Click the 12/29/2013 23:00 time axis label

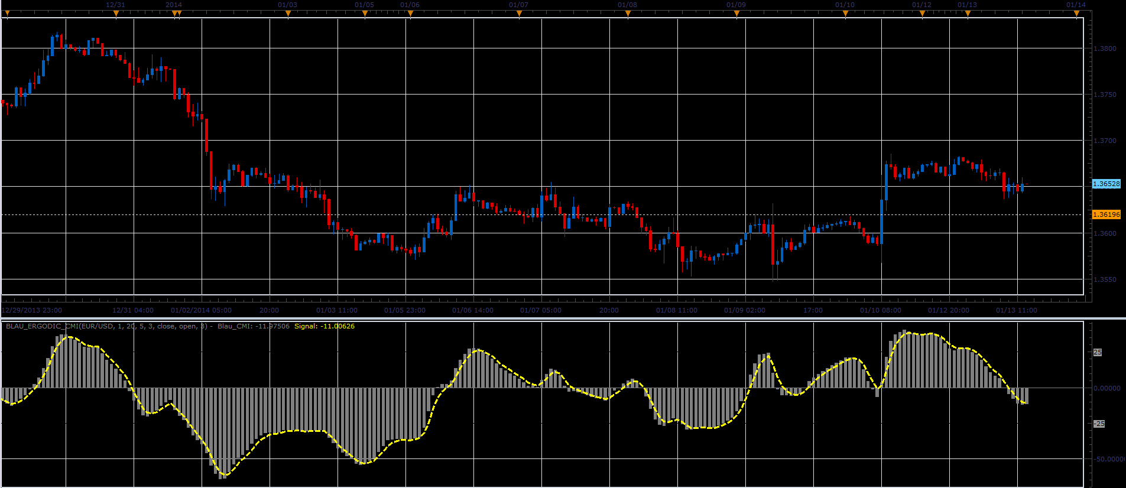(x=32, y=310)
